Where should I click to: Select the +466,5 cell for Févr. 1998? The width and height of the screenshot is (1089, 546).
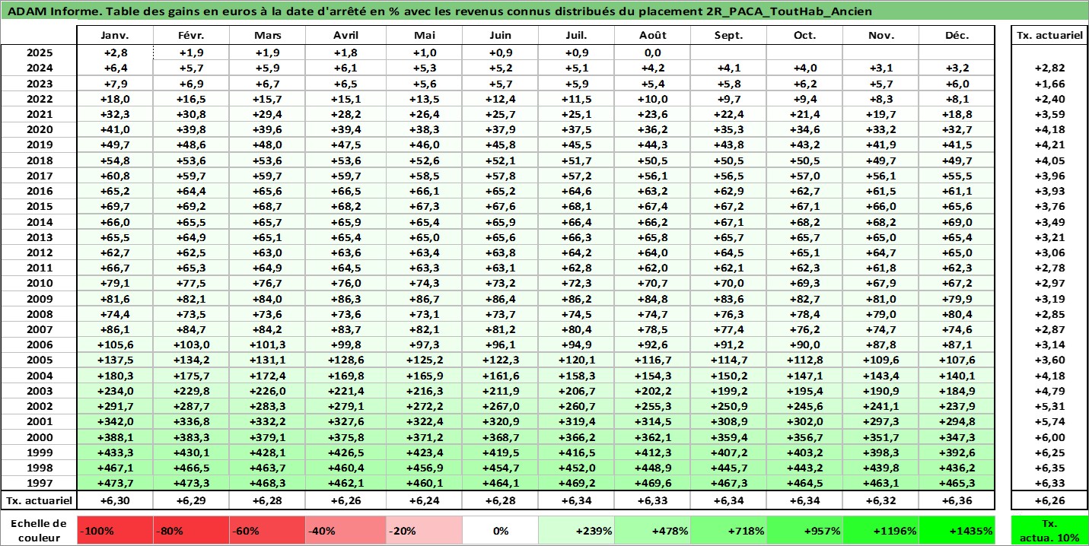pyautogui.click(x=192, y=468)
